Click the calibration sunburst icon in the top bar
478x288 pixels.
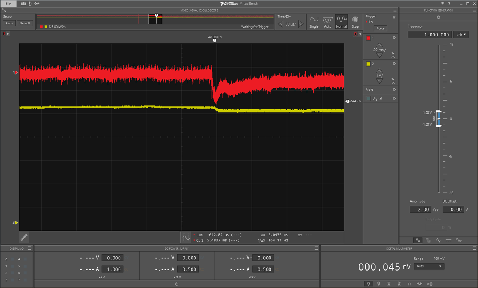37,3
